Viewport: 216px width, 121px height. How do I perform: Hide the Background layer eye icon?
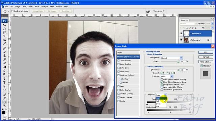(181, 40)
